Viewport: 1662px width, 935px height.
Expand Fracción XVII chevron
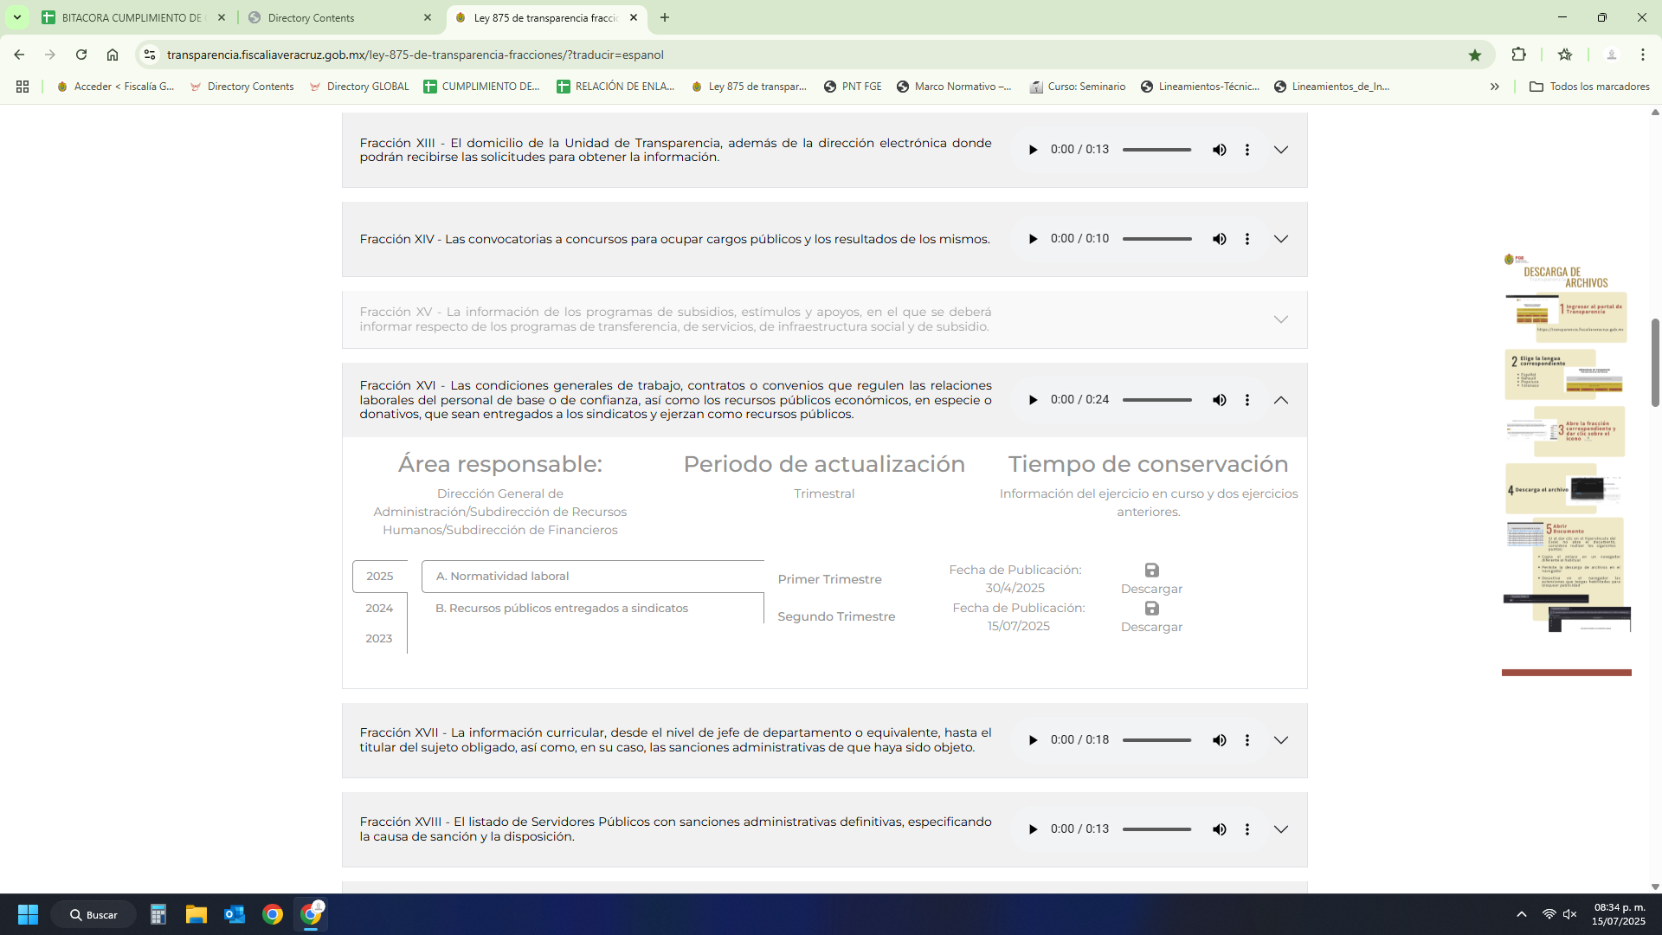point(1281,740)
